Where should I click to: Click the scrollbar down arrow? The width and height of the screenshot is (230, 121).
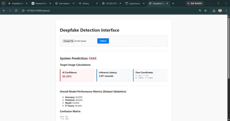229,120
